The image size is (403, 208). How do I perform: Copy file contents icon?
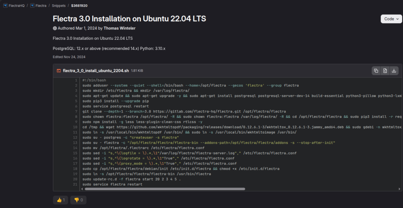376,71
